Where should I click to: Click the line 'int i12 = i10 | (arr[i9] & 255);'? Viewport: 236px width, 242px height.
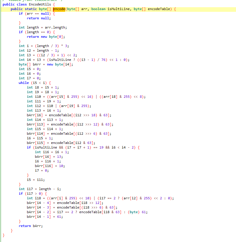(x=59, y=106)
